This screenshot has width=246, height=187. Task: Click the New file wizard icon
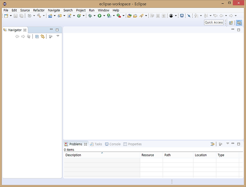point(6,16)
